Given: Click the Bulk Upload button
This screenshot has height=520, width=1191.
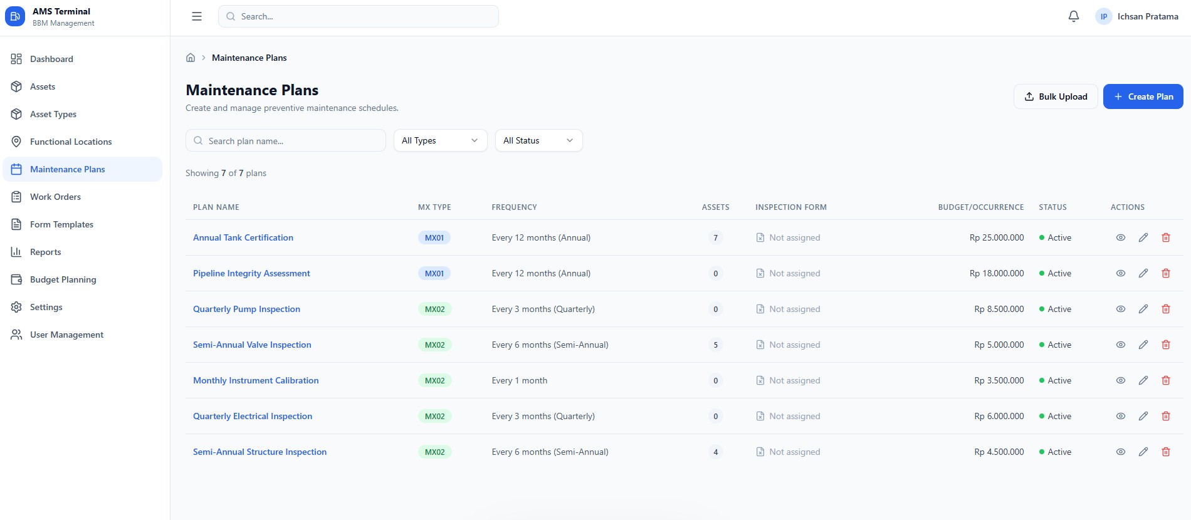Looking at the screenshot, I should click(1056, 96).
